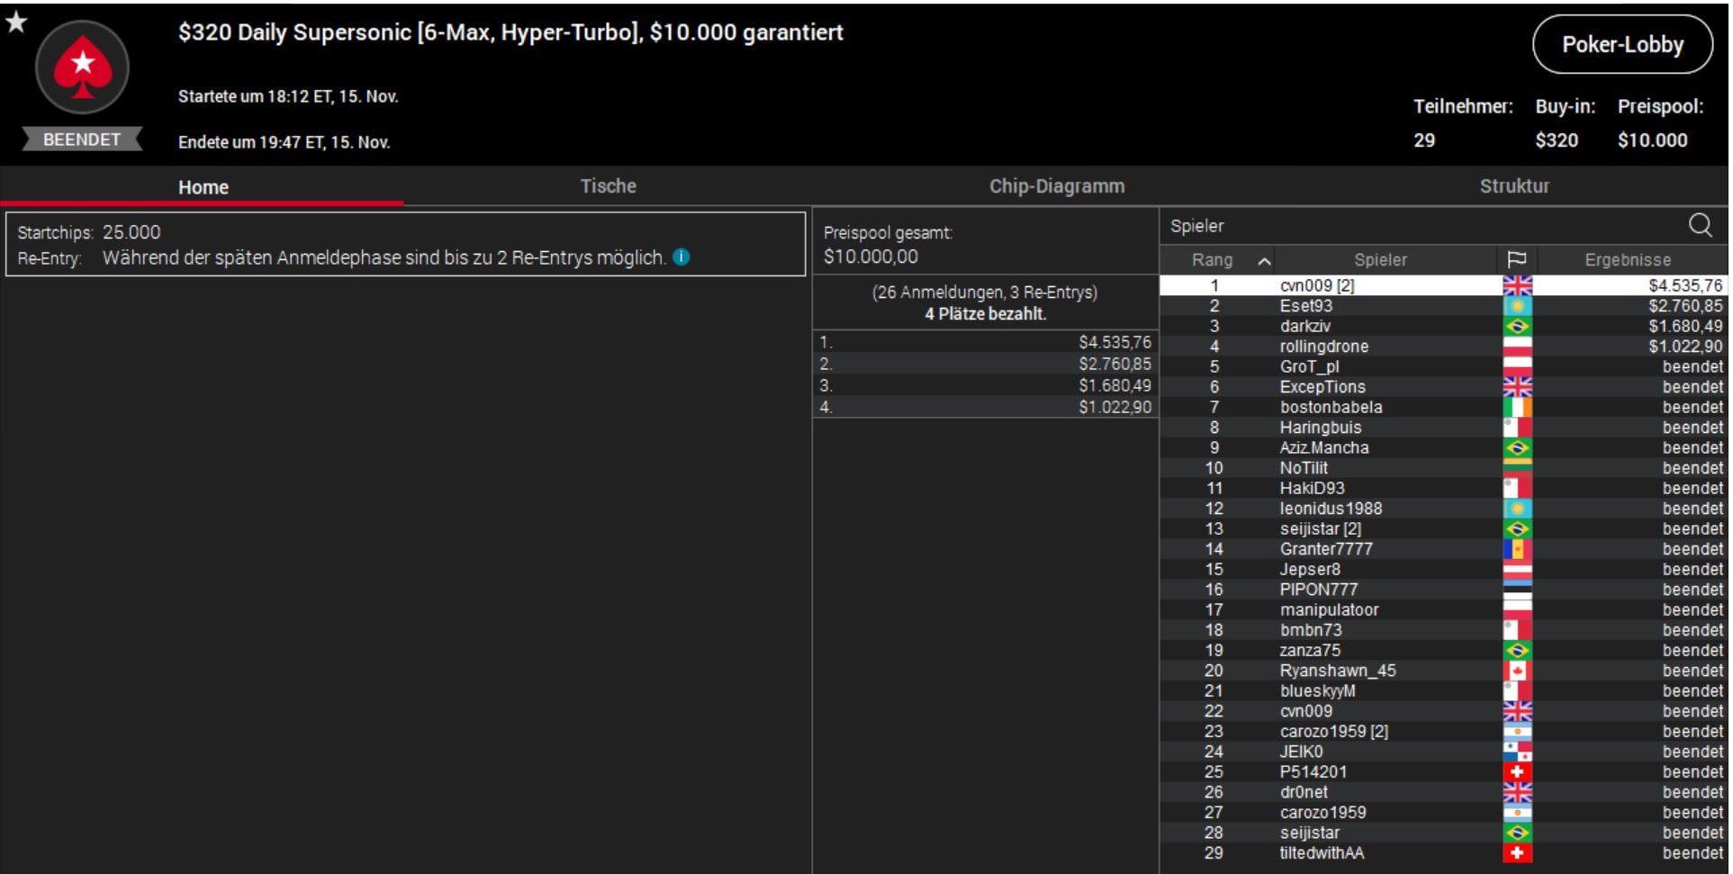
Task: Open the Re-Entry info icon
Action: [681, 257]
